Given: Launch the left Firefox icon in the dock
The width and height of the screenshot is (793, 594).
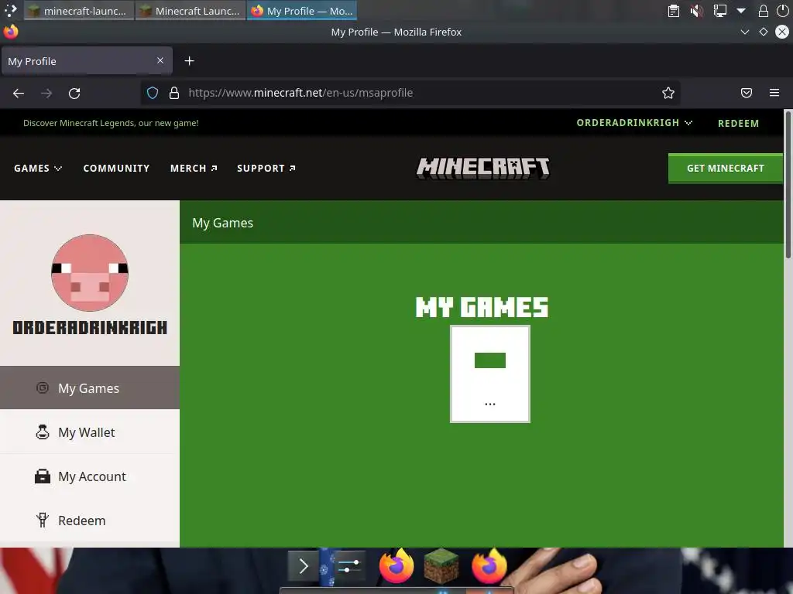Looking at the screenshot, I should (x=396, y=565).
